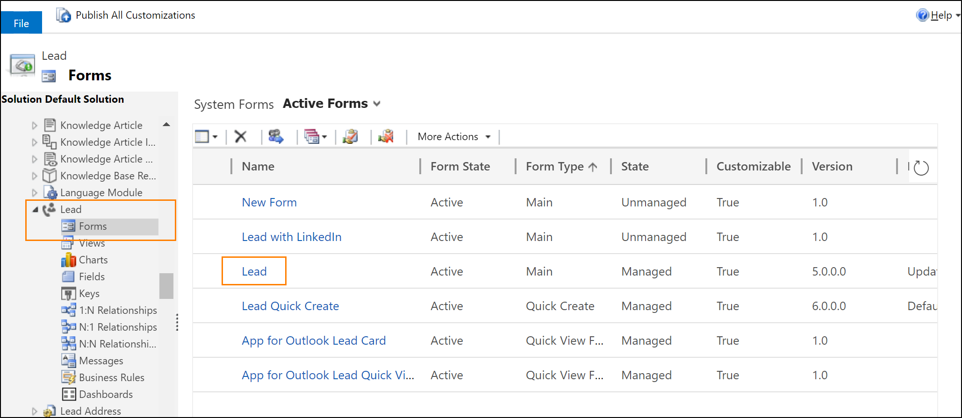The image size is (962, 418).
Task: Click the Charts bar-chart icon
Action: pos(69,260)
